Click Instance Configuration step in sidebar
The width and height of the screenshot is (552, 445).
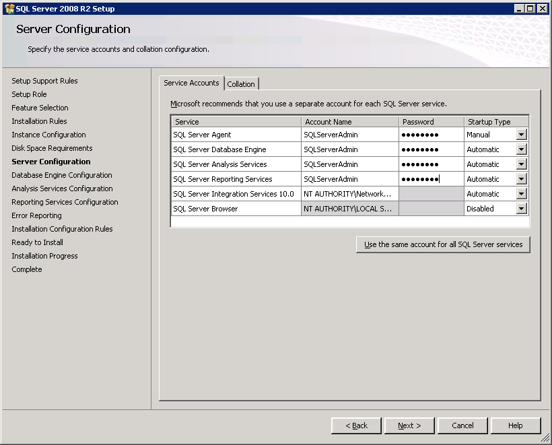[x=48, y=135]
